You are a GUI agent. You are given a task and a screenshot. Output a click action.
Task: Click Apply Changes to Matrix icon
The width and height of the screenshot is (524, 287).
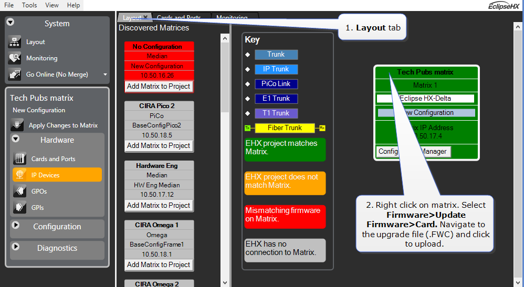18,125
